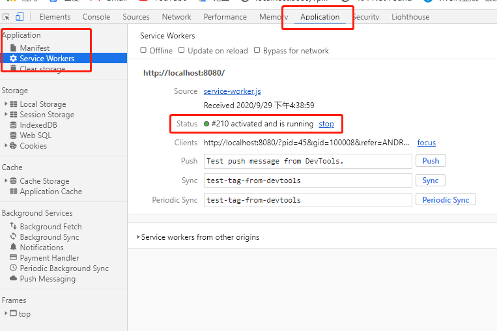Viewport: 497px width, 331px height.
Task: Switch to the Console tab
Action: [96, 17]
